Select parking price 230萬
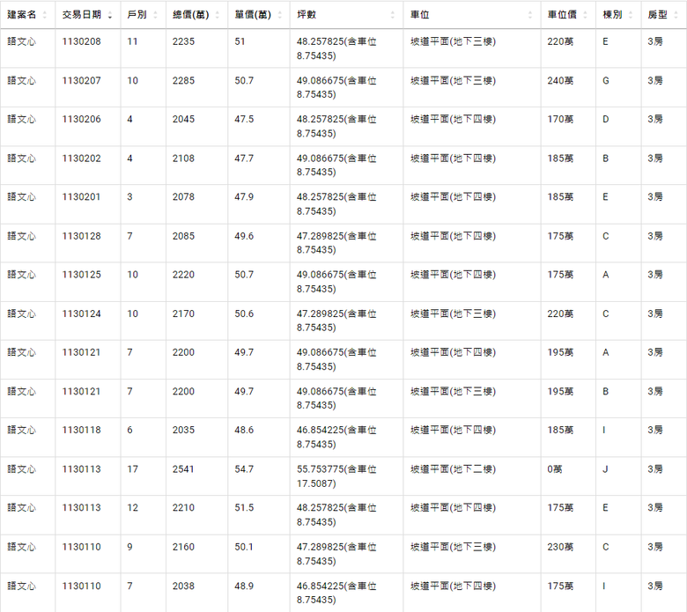The image size is (687, 612). tap(560, 547)
